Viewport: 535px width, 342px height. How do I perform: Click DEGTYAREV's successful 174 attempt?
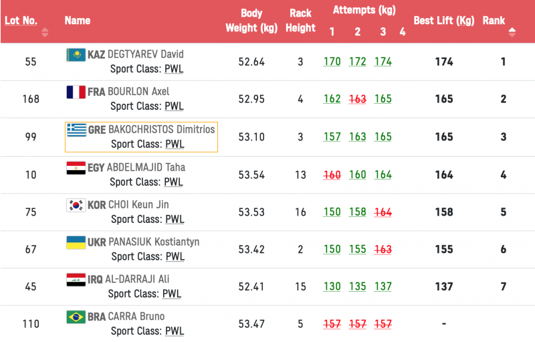coord(383,62)
